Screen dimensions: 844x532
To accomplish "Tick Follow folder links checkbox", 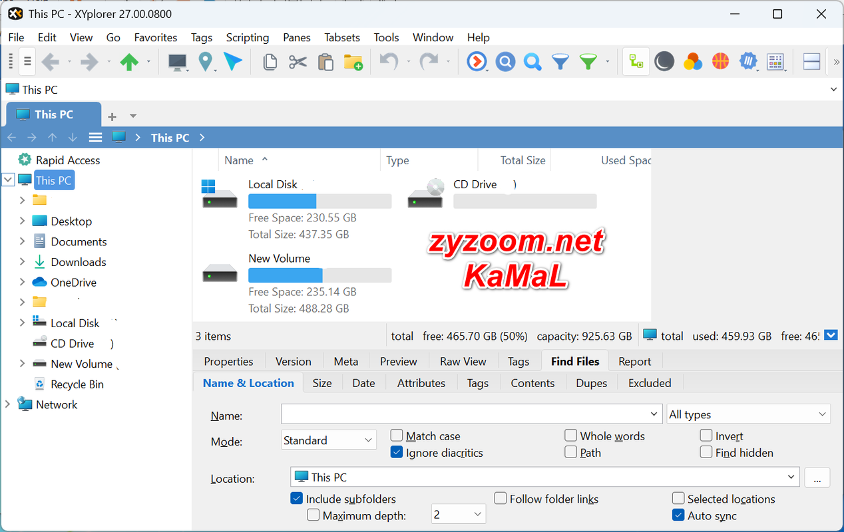I will (x=501, y=498).
